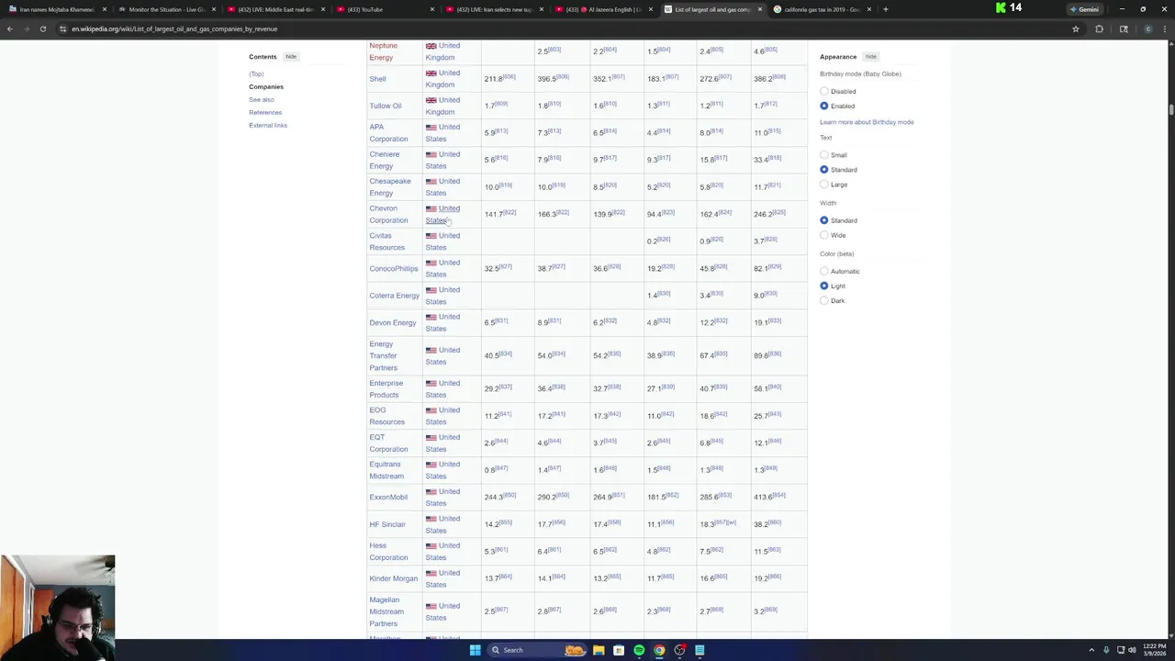This screenshot has height=661, width=1175.
Task: Close the 'Iran names Mojtaba Khamenei' tab
Action: (104, 9)
